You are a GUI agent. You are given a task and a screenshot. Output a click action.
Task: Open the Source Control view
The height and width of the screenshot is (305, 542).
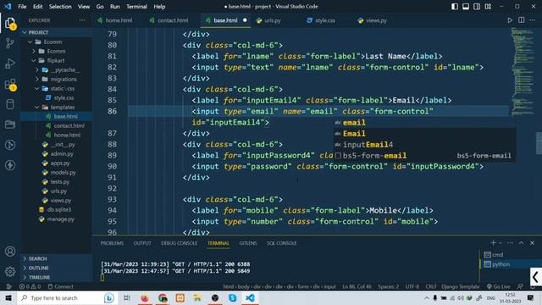tap(10, 43)
